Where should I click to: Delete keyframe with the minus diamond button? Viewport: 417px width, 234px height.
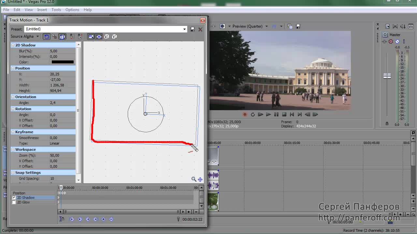[x=111, y=219]
